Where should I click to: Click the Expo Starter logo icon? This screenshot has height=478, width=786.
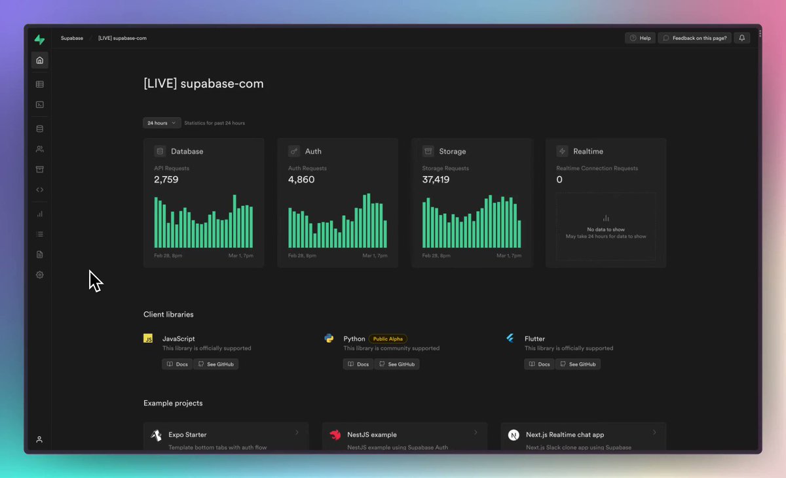tap(156, 435)
